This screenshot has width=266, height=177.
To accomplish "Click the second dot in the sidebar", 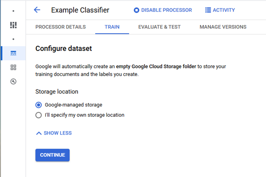I will click(x=13, y=39).
